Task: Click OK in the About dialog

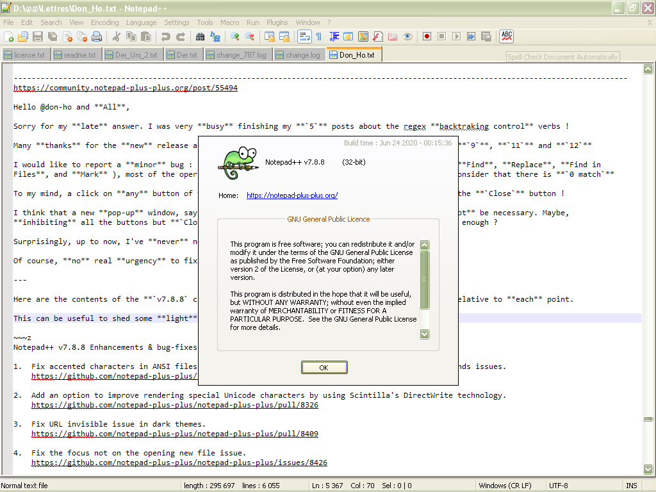Action: 324,368
